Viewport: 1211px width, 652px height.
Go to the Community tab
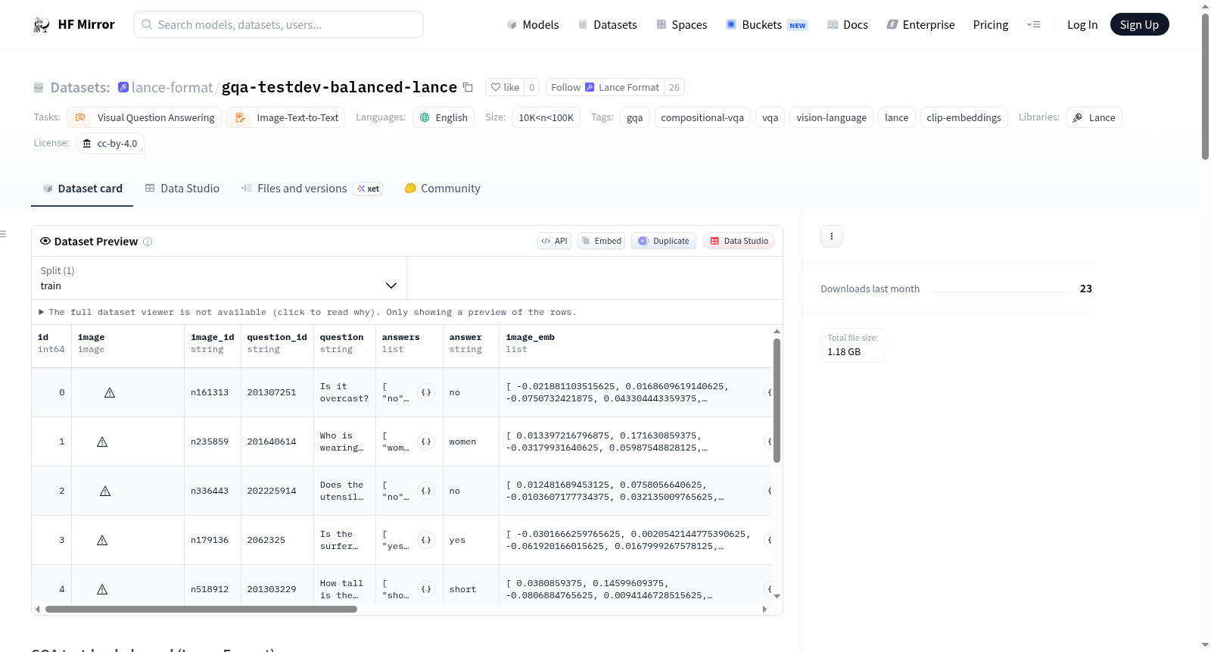tap(442, 189)
